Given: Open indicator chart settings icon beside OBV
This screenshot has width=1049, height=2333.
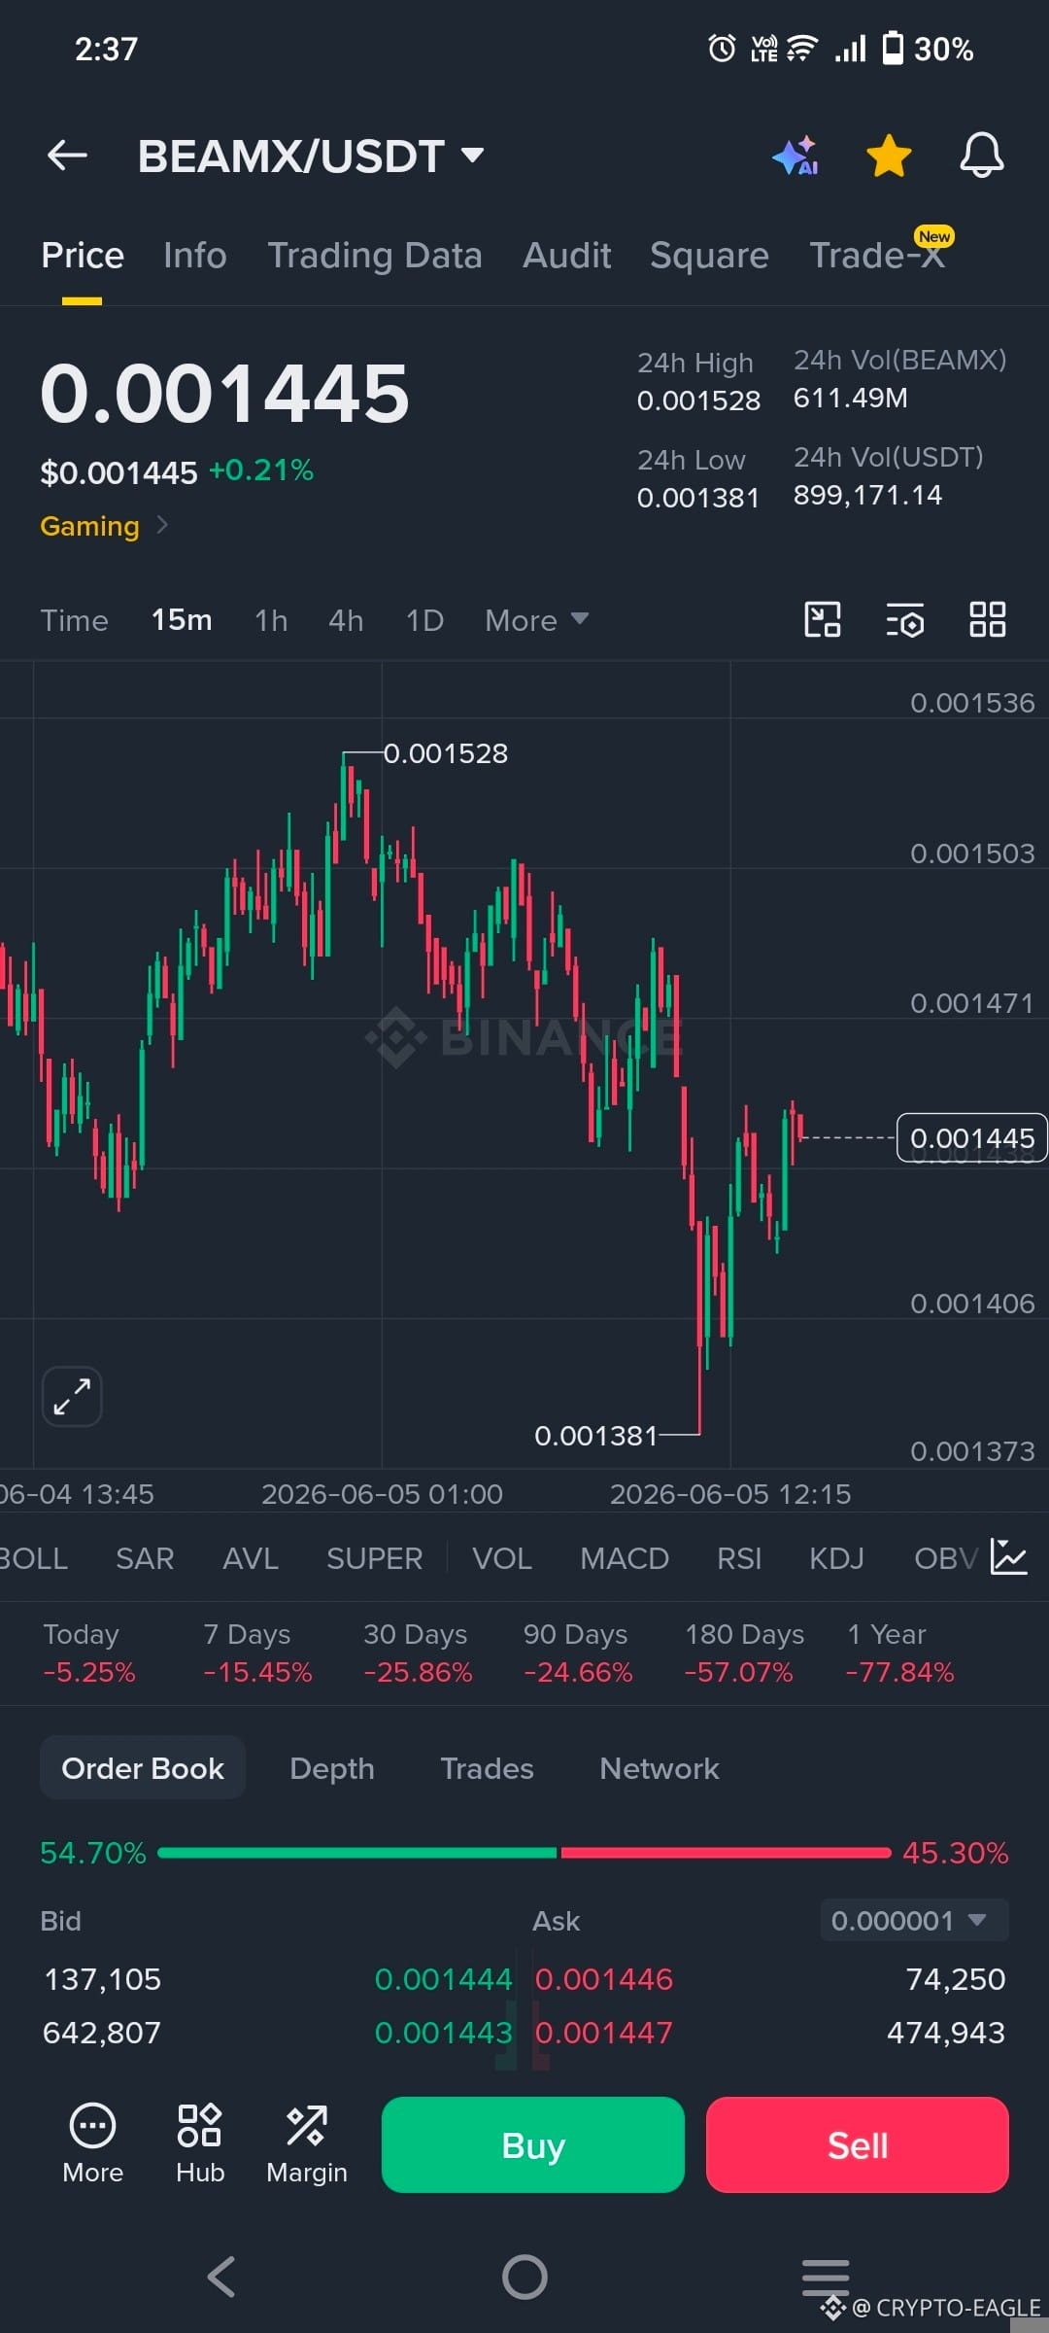Looking at the screenshot, I should [x=1008, y=1557].
